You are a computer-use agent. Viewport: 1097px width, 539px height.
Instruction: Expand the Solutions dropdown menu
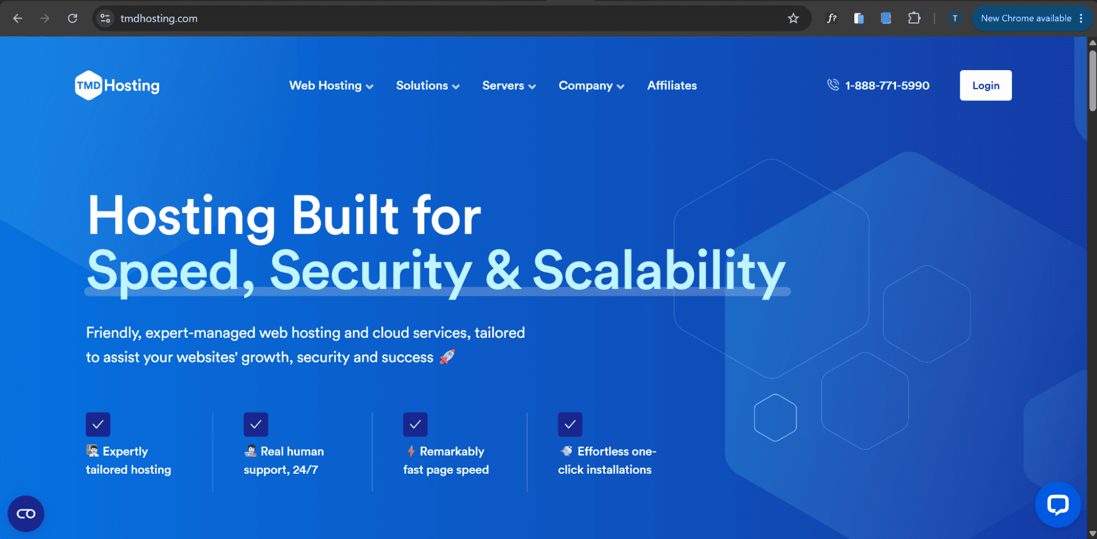coord(428,86)
